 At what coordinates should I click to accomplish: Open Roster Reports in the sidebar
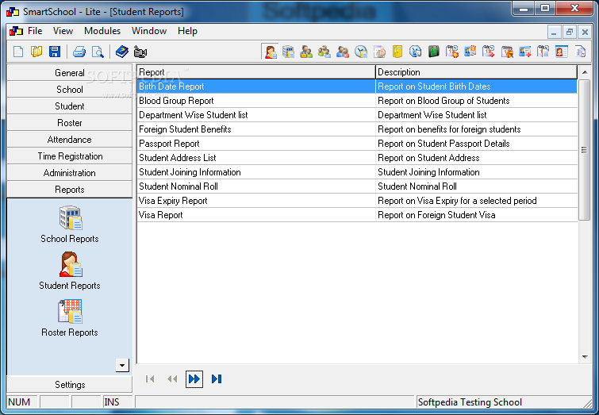pos(70,318)
